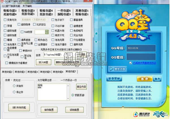
Task: Click the filter list scrollbar down arrow
Action: 68,99
